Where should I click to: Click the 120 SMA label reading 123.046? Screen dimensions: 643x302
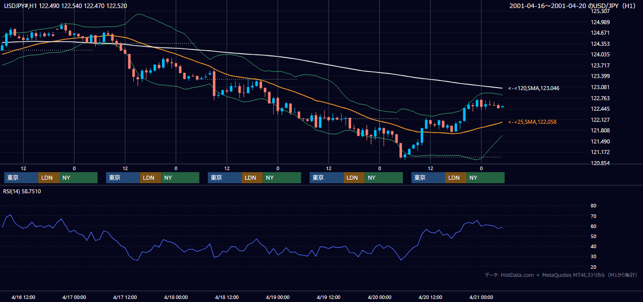(534, 88)
